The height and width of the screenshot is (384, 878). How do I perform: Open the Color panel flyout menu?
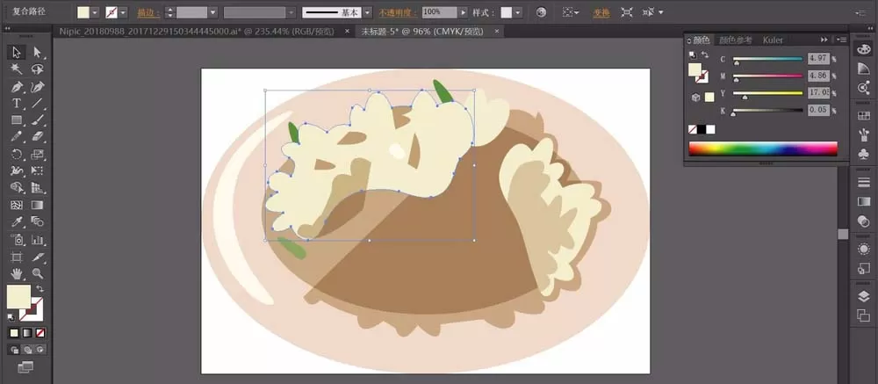click(841, 40)
